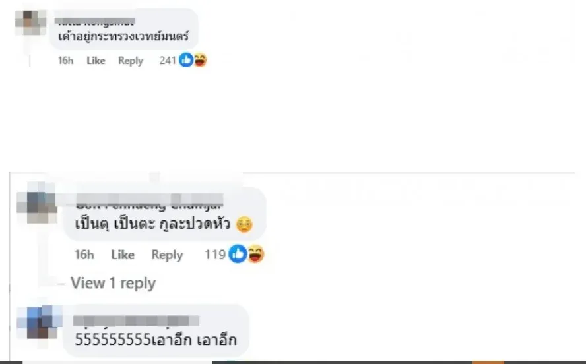Click the comment text starting with 555555555
The image size is (586, 364).
(156, 340)
